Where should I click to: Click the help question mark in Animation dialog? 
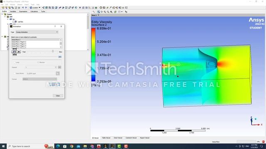[55, 26]
